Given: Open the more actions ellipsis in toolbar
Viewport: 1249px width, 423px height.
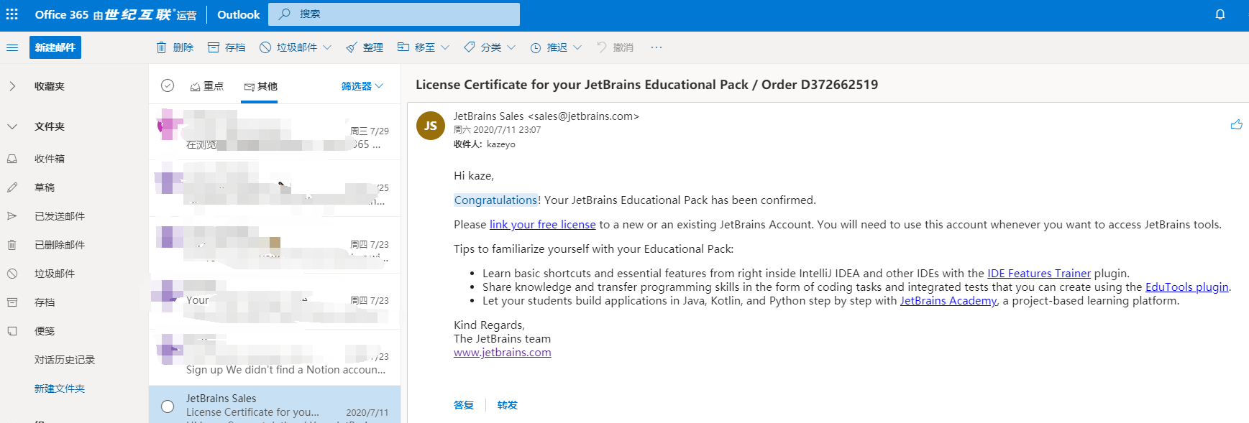Looking at the screenshot, I should tap(656, 47).
